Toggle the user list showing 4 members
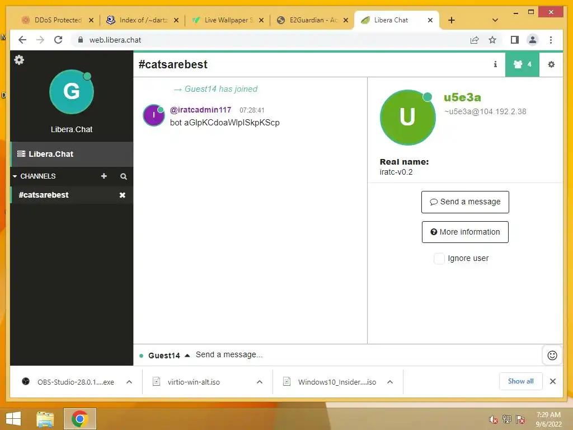The width and height of the screenshot is (573, 430). tap(522, 64)
